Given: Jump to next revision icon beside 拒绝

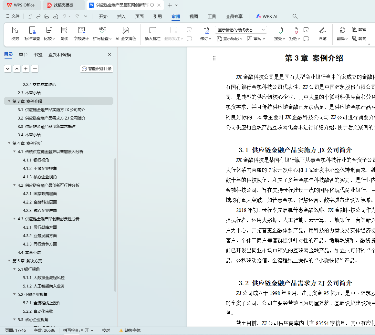Looking at the screenshot, I should 306,39.
